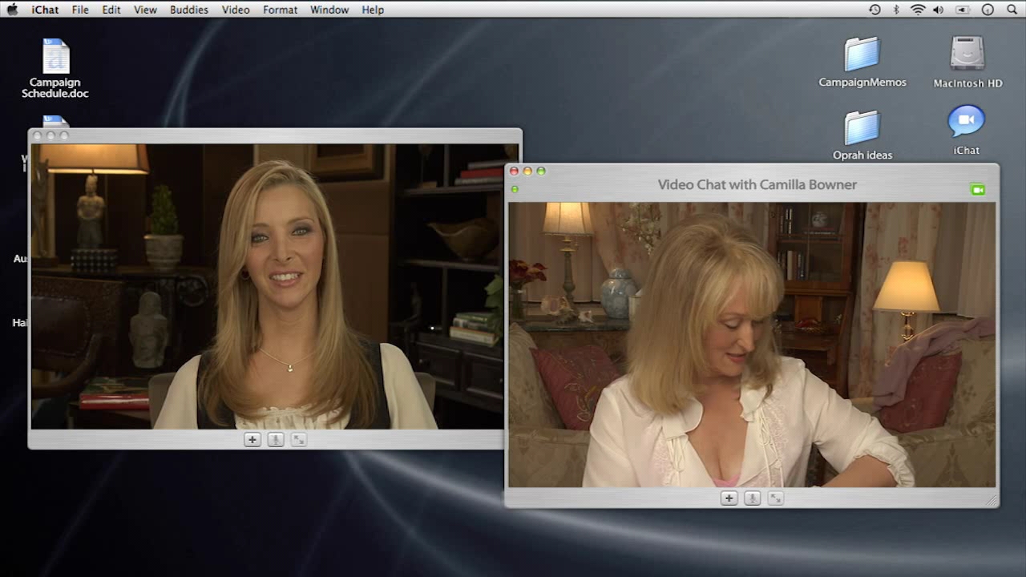Open the Buddies menu

189,10
